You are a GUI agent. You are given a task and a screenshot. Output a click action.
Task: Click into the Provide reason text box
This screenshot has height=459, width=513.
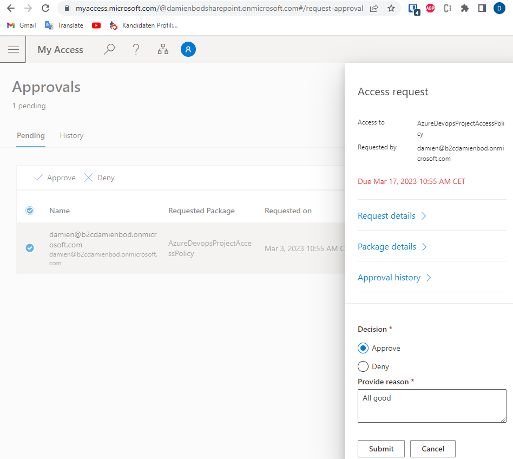(432, 405)
